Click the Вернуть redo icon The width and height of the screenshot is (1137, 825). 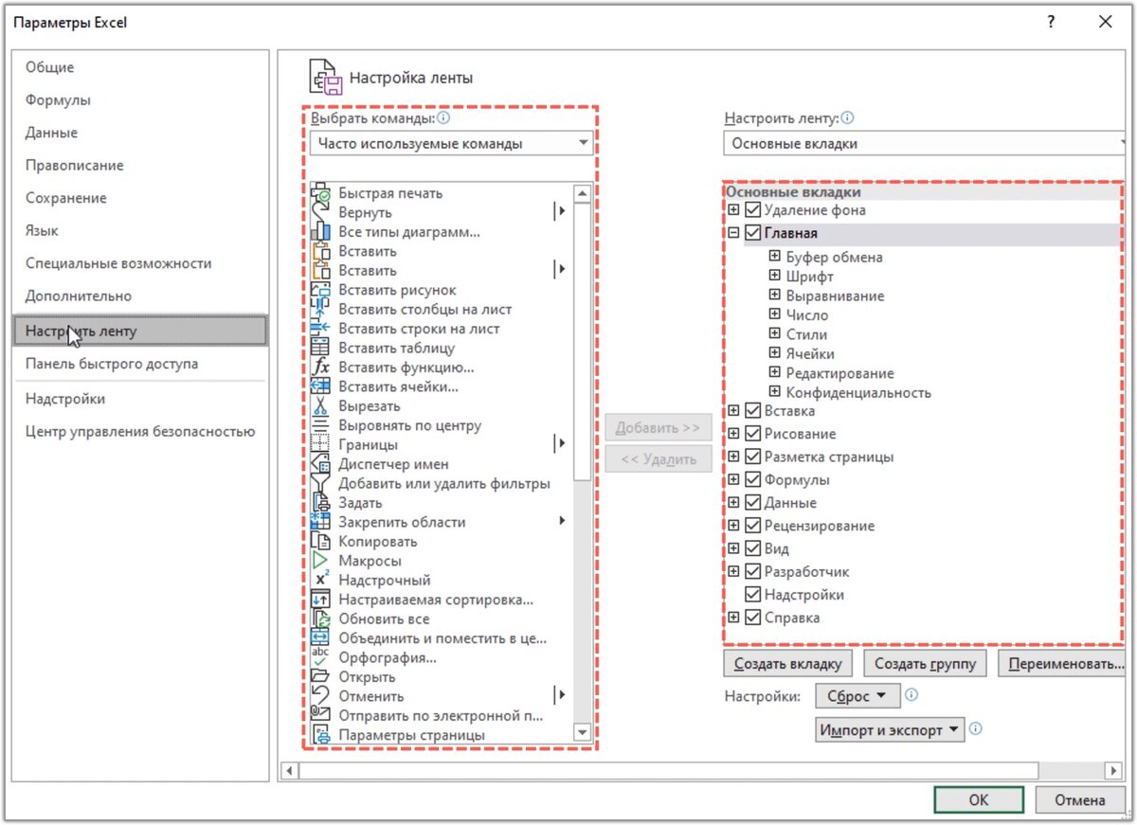click(320, 212)
